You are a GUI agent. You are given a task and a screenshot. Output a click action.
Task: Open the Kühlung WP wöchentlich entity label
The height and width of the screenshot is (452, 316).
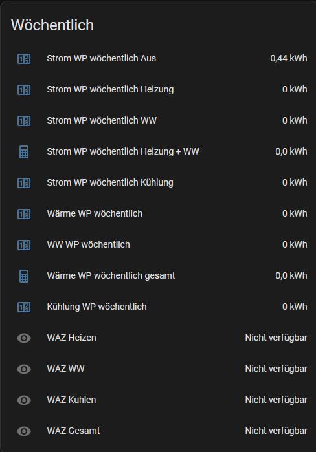pyautogui.click(x=96, y=307)
